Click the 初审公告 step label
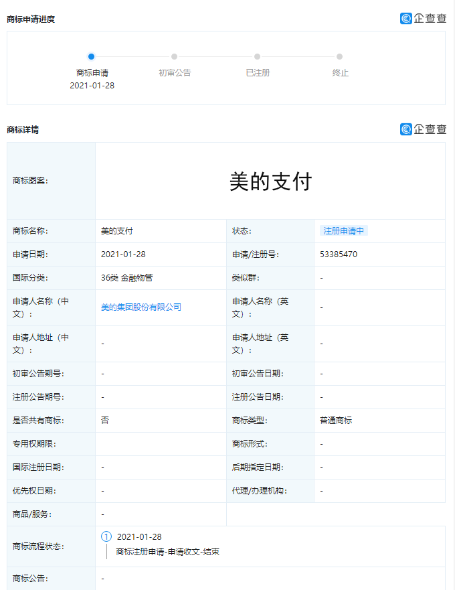The width and height of the screenshot is (455, 590). [175, 72]
